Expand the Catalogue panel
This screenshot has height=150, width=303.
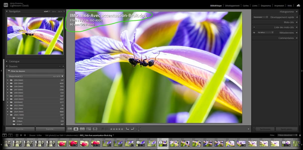14,61
